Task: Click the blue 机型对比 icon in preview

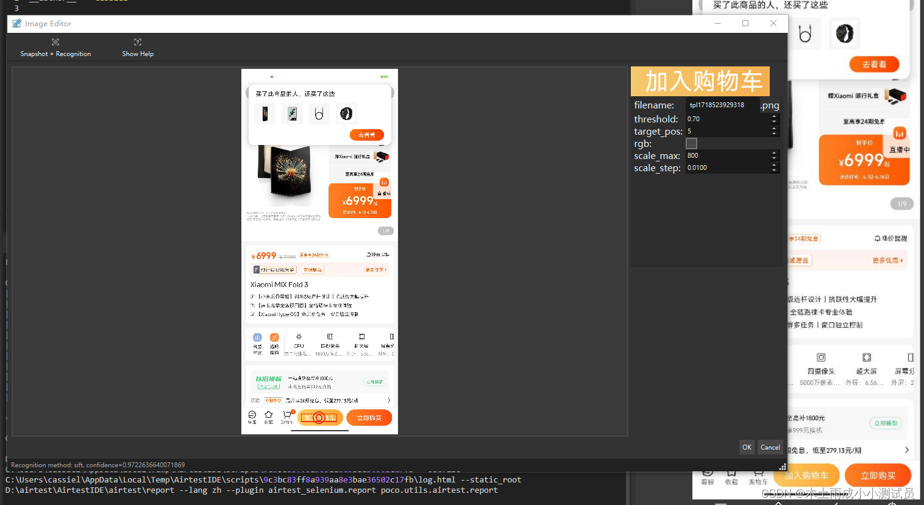Action: coord(257,337)
